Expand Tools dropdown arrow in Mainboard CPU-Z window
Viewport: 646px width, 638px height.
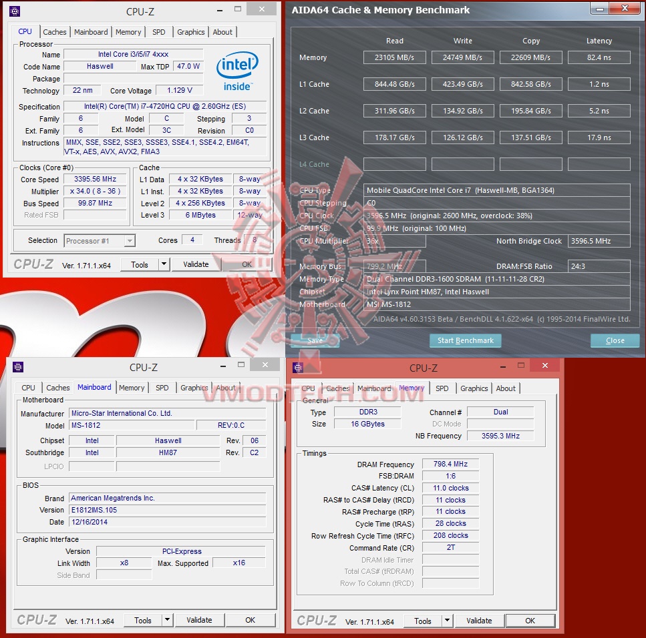(167, 620)
